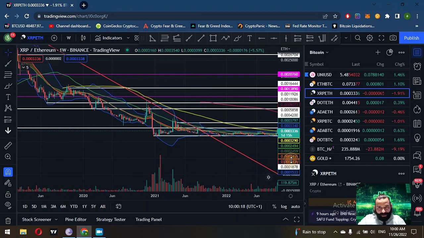Viewport: 424px width, 238px height.
Task: Open the Brush drawing tool
Action: pos(8,86)
